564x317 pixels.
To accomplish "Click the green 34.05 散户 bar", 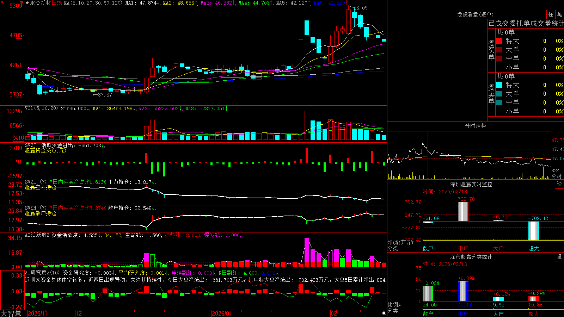I will tap(428, 294).
